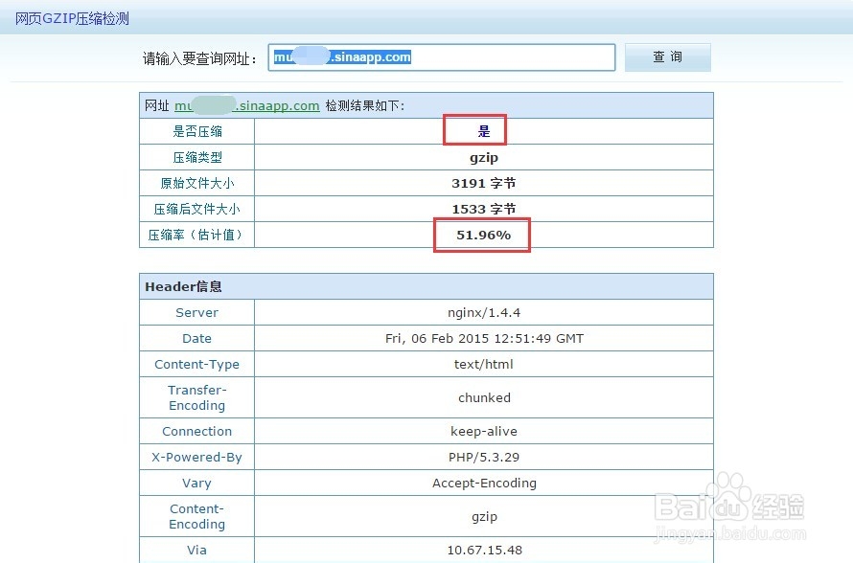Click the 请输入要查询网址 prompt label

[199, 58]
